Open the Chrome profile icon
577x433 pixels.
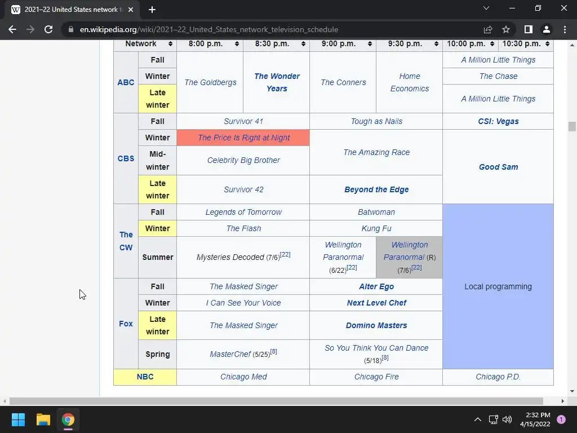tap(547, 29)
